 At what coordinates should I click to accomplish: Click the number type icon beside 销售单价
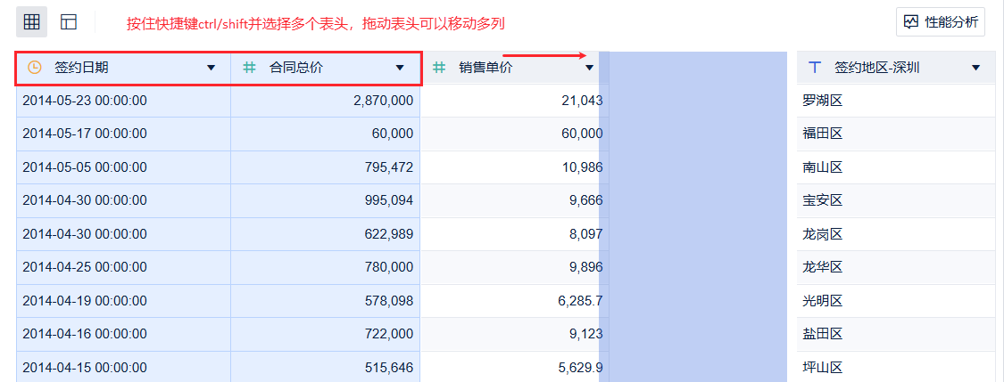[x=439, y=68]
